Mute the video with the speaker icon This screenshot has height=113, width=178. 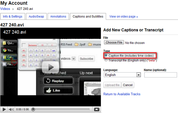point(11,109)
